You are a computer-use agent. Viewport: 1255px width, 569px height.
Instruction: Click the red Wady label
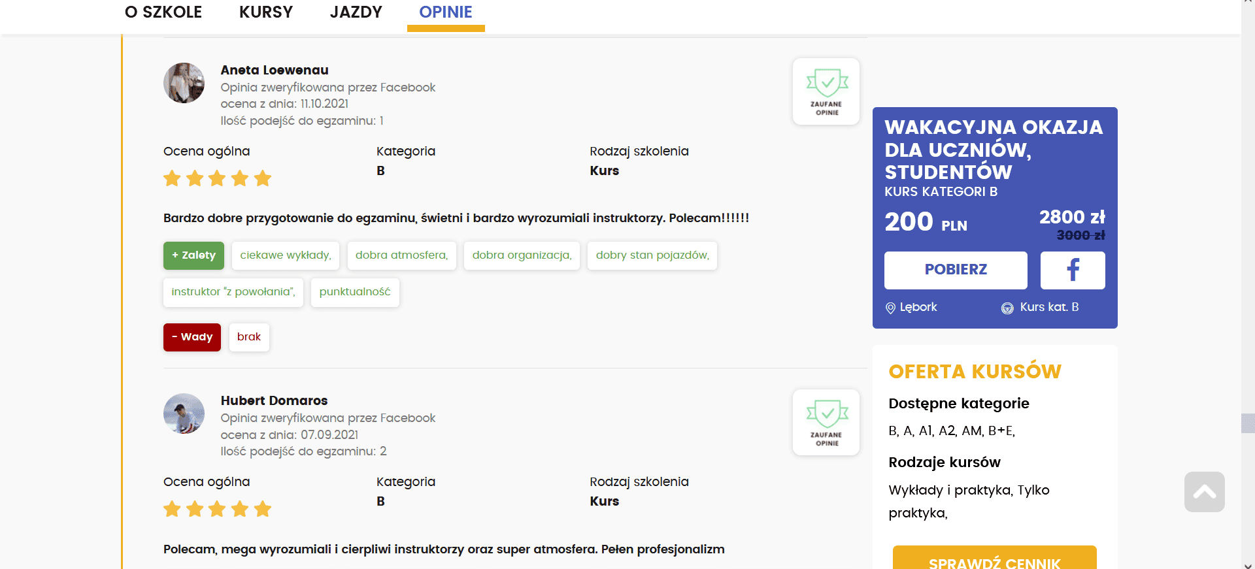192,337
